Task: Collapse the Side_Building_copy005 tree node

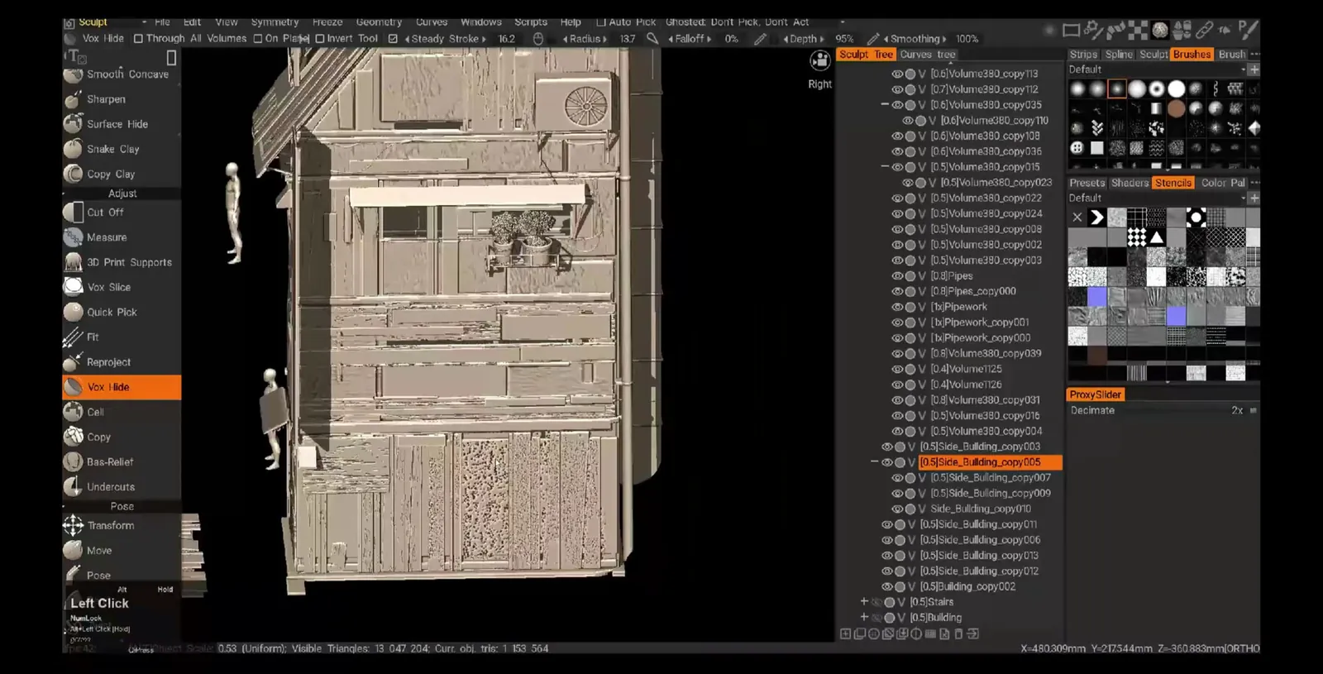Action: click(x=874, y=462)
